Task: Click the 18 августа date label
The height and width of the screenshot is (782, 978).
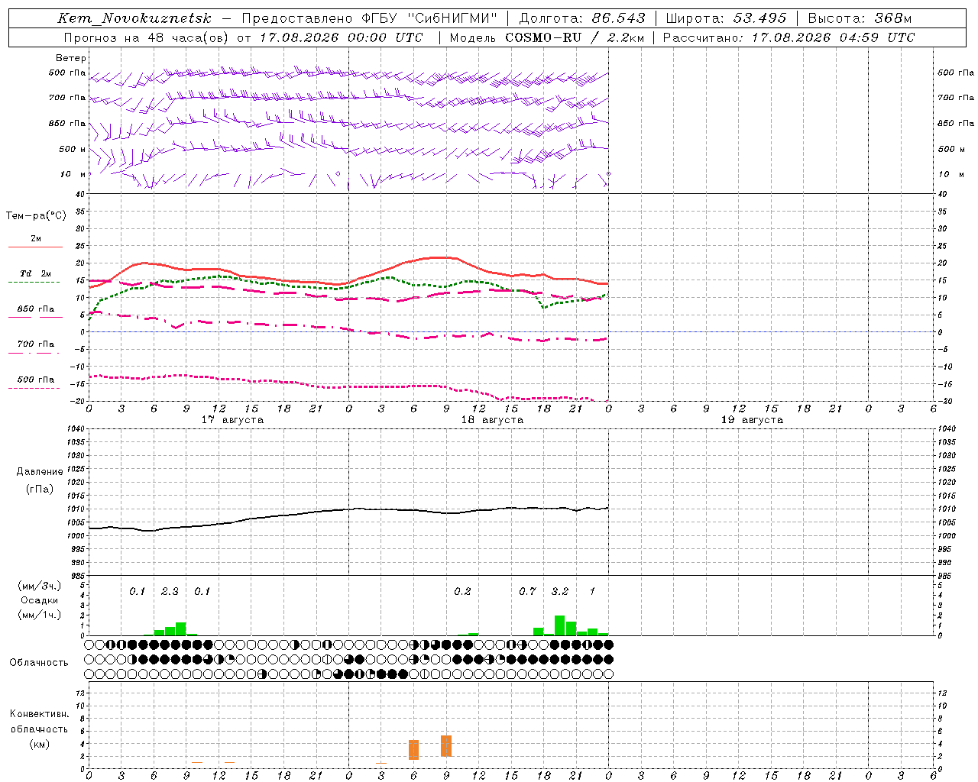Action: [x=492, y=419]
